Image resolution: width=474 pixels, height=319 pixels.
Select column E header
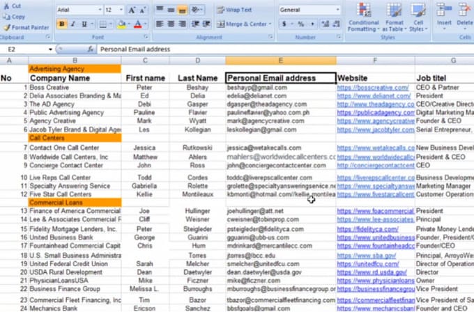[x=281, y=61]
